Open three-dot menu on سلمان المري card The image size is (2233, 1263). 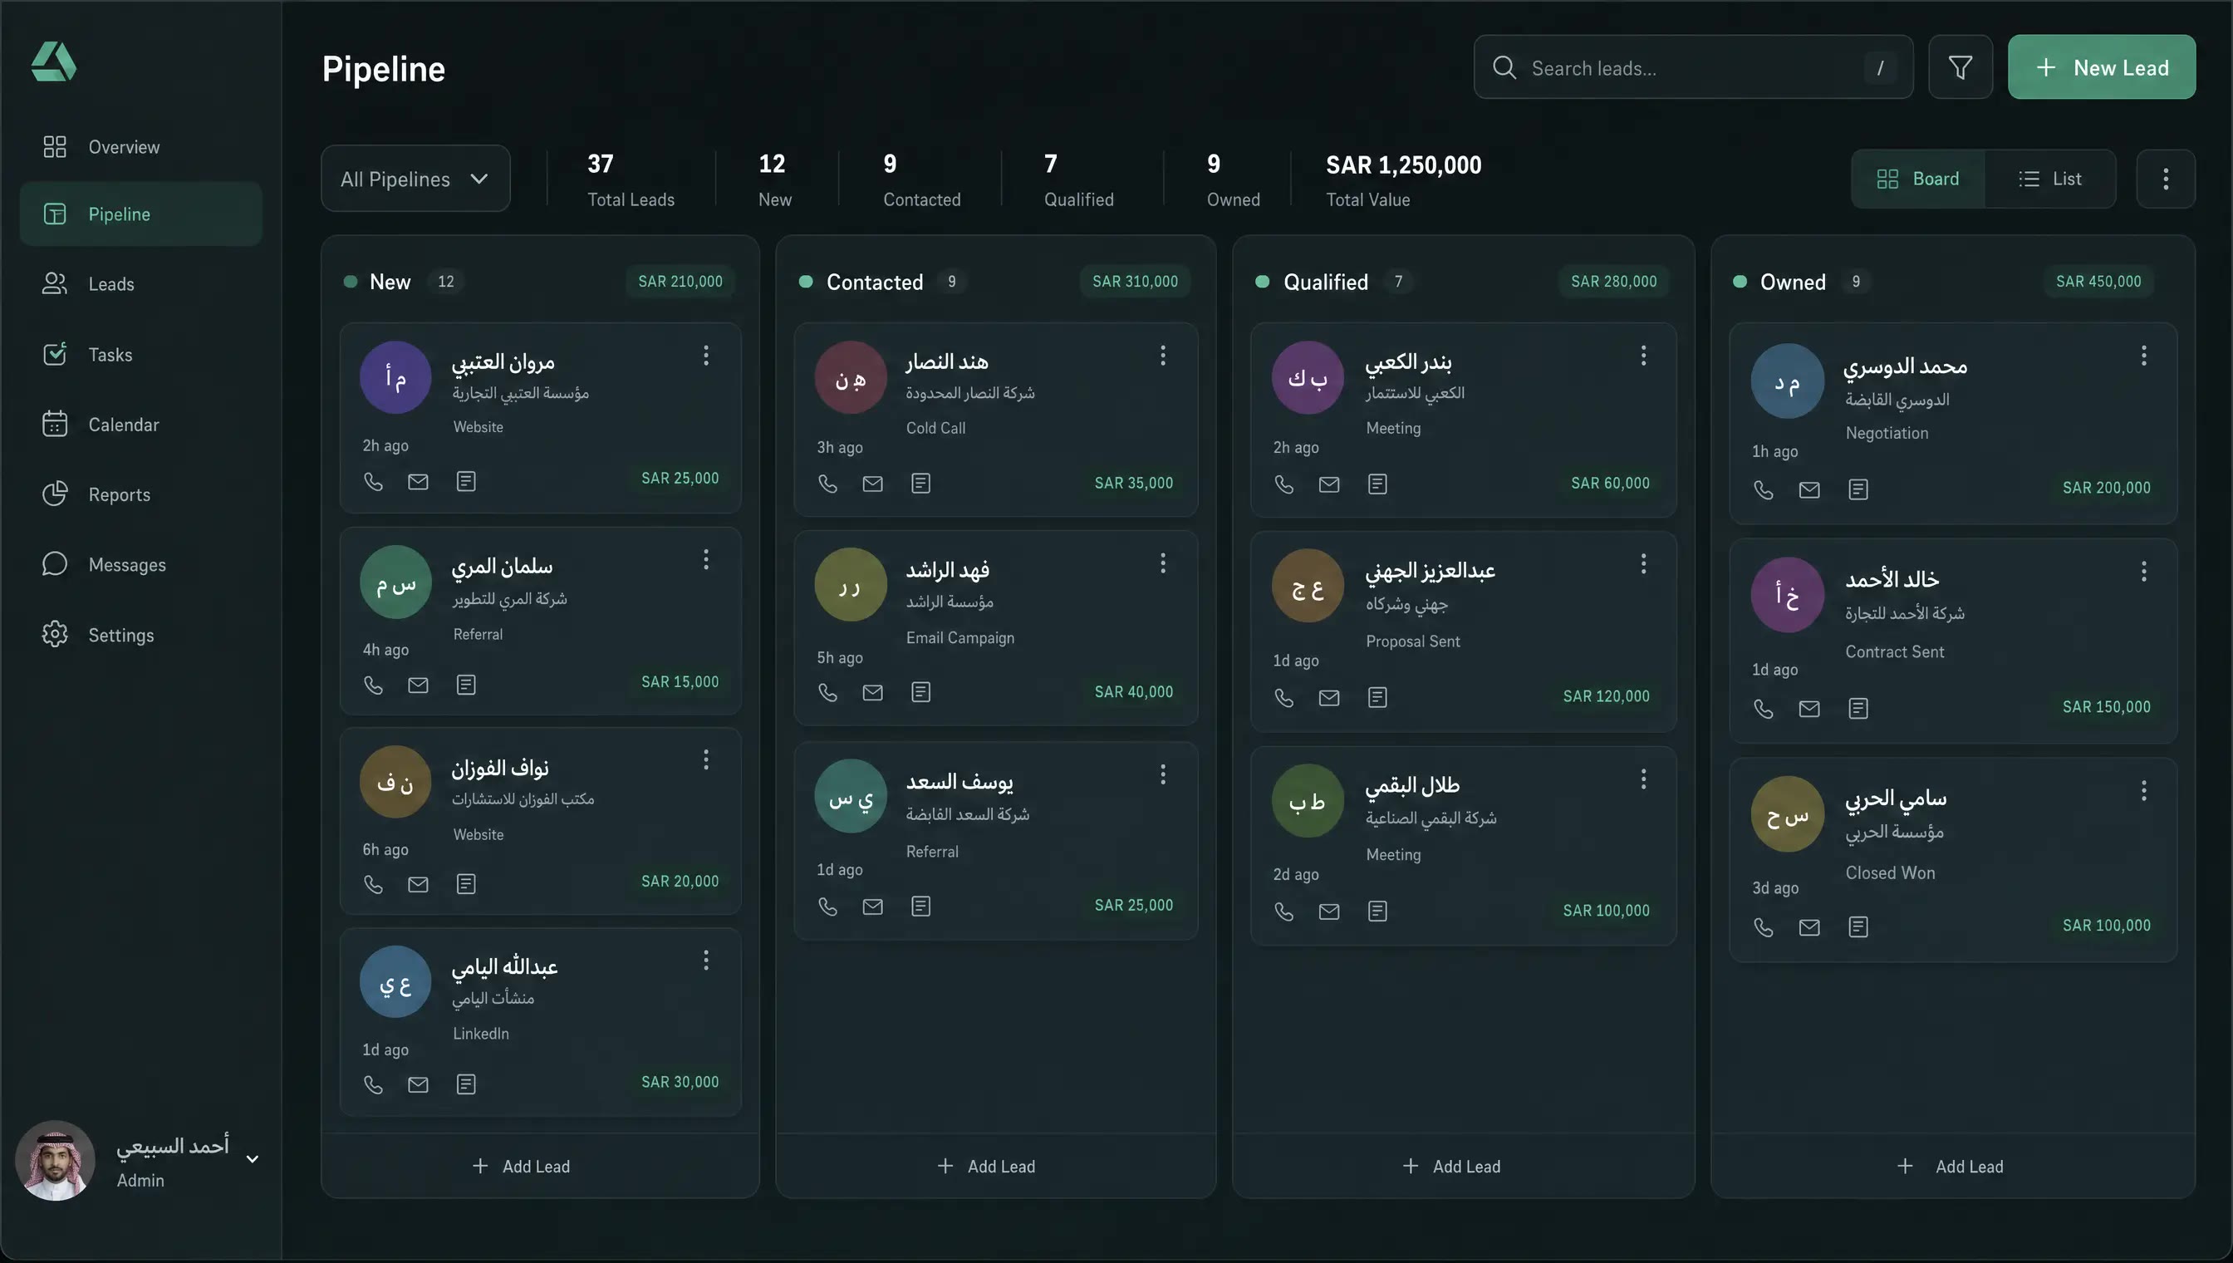pyautogui.click(x=706, y=559)
